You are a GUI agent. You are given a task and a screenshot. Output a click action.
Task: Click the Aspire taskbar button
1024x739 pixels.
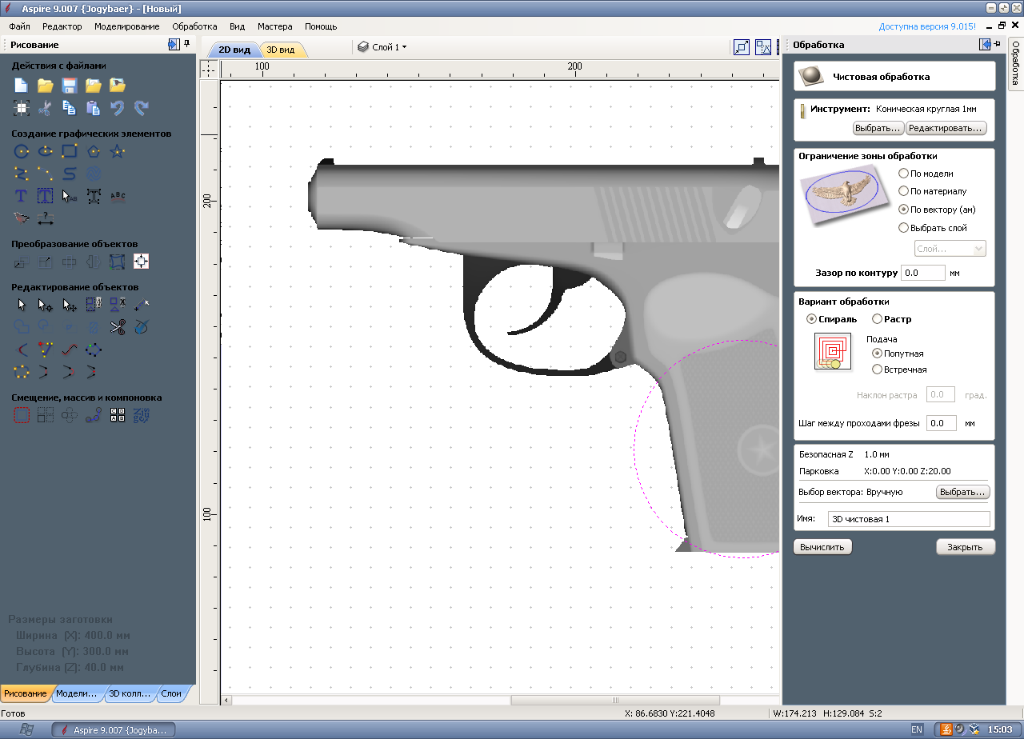[x=114, y=730]
